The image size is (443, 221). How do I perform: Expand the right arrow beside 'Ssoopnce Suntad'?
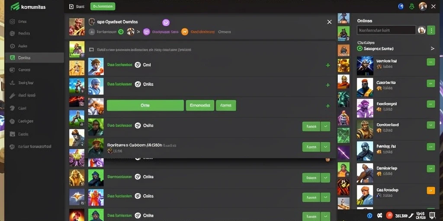(432, 48)
